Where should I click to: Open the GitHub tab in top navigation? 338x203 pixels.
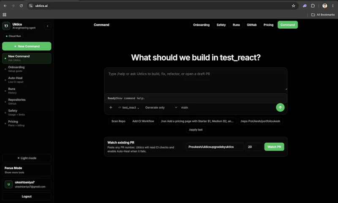251,25
